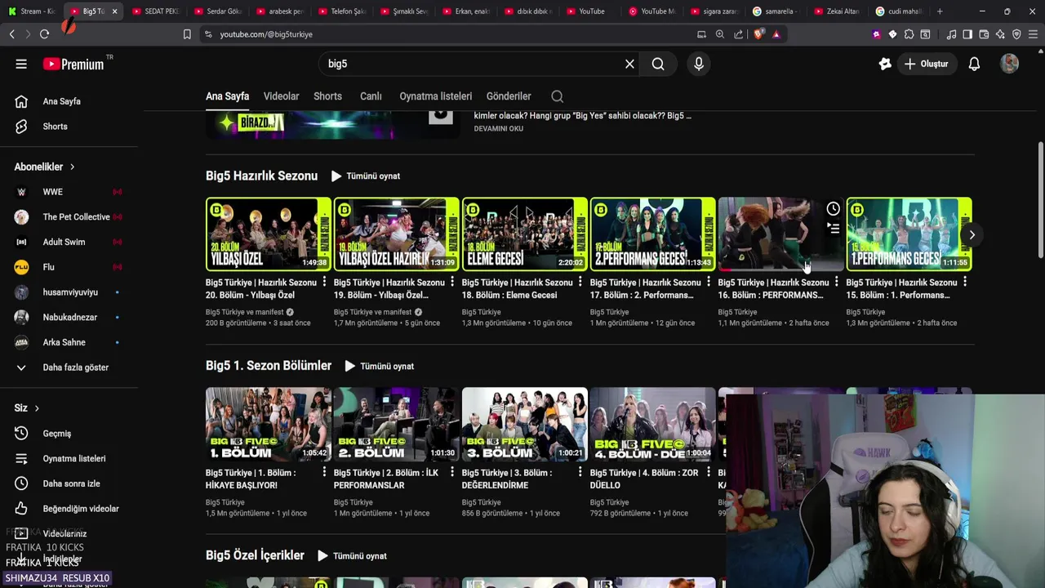
Task: Open Adult Swim subscription
Action: point(69,242)
